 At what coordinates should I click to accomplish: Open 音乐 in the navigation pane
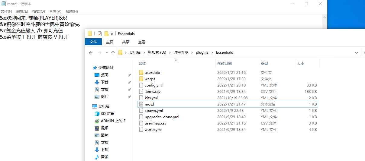(x=105, y=157)
